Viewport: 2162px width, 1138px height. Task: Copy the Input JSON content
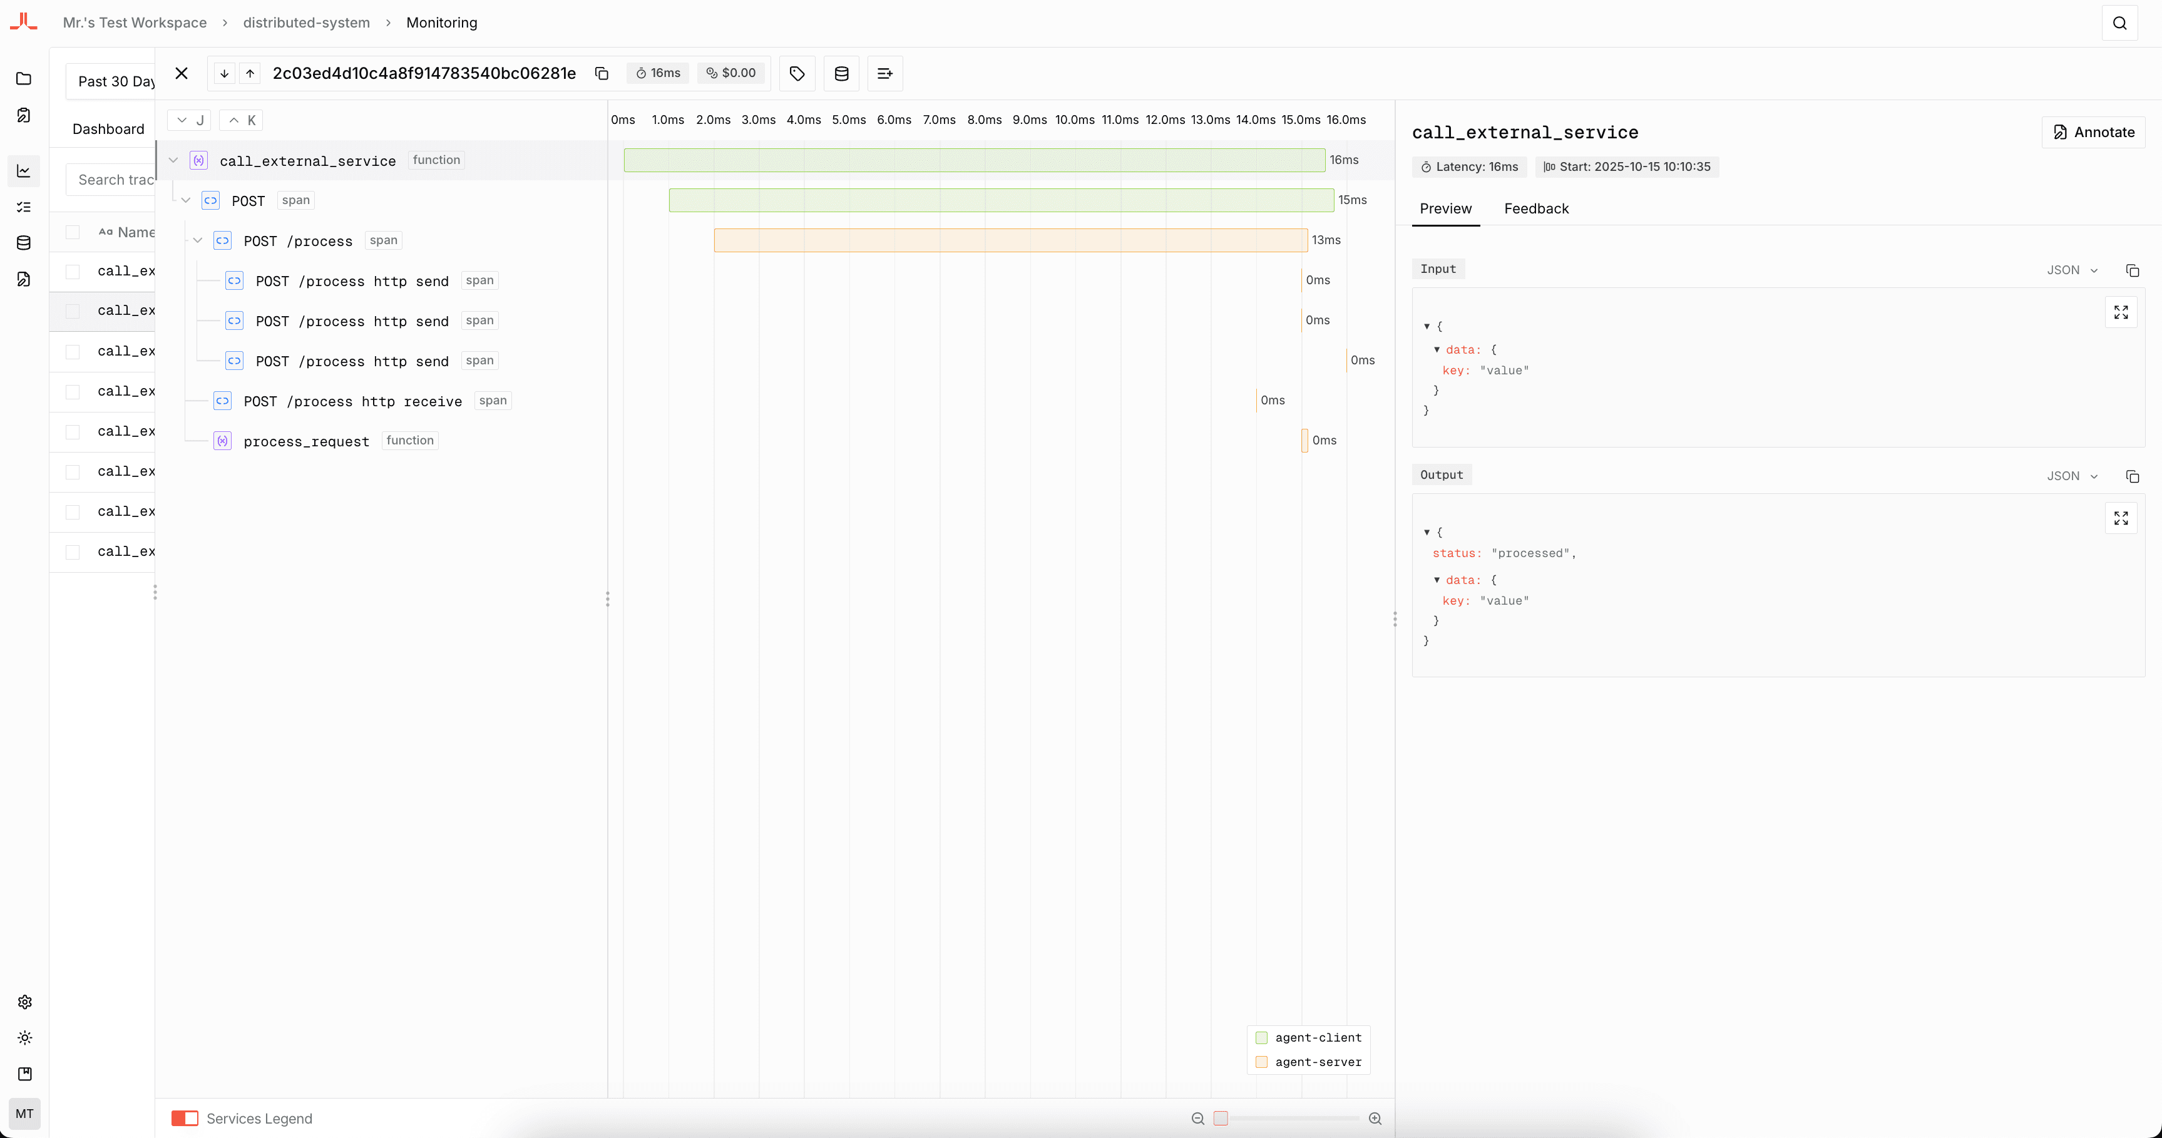pyautogui.click(x=2132, y=270)
